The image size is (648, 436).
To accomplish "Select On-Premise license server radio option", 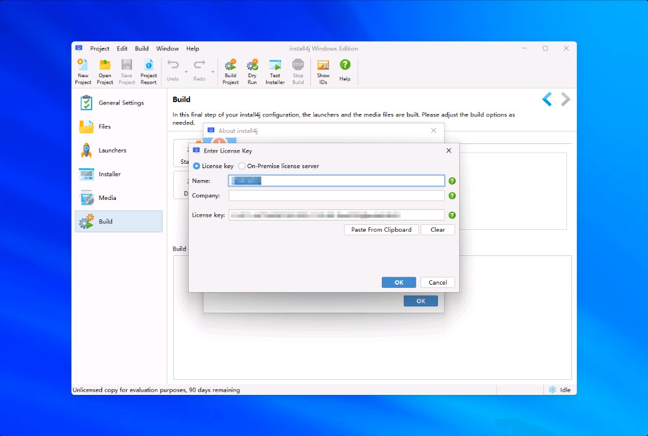I will pyautogui.click(x=279, y=166).
